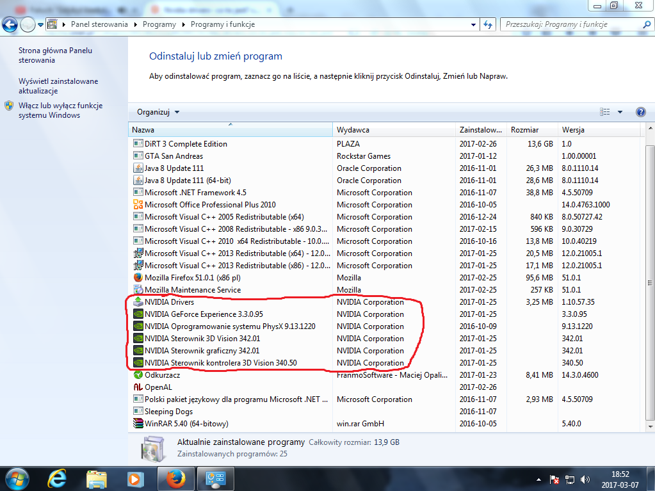
Task: Open Włącz lub wyłącz funkcje systemu Windows
Action: tap(60, 110)
